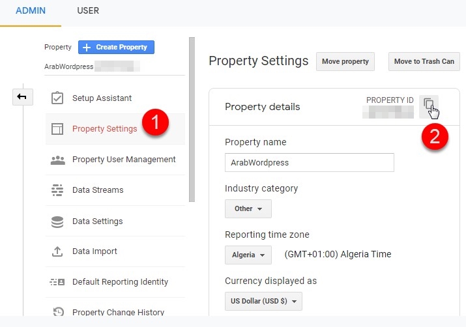The image size is (466, 327).
Task: Click the Move property button
Action: point(345,62)
